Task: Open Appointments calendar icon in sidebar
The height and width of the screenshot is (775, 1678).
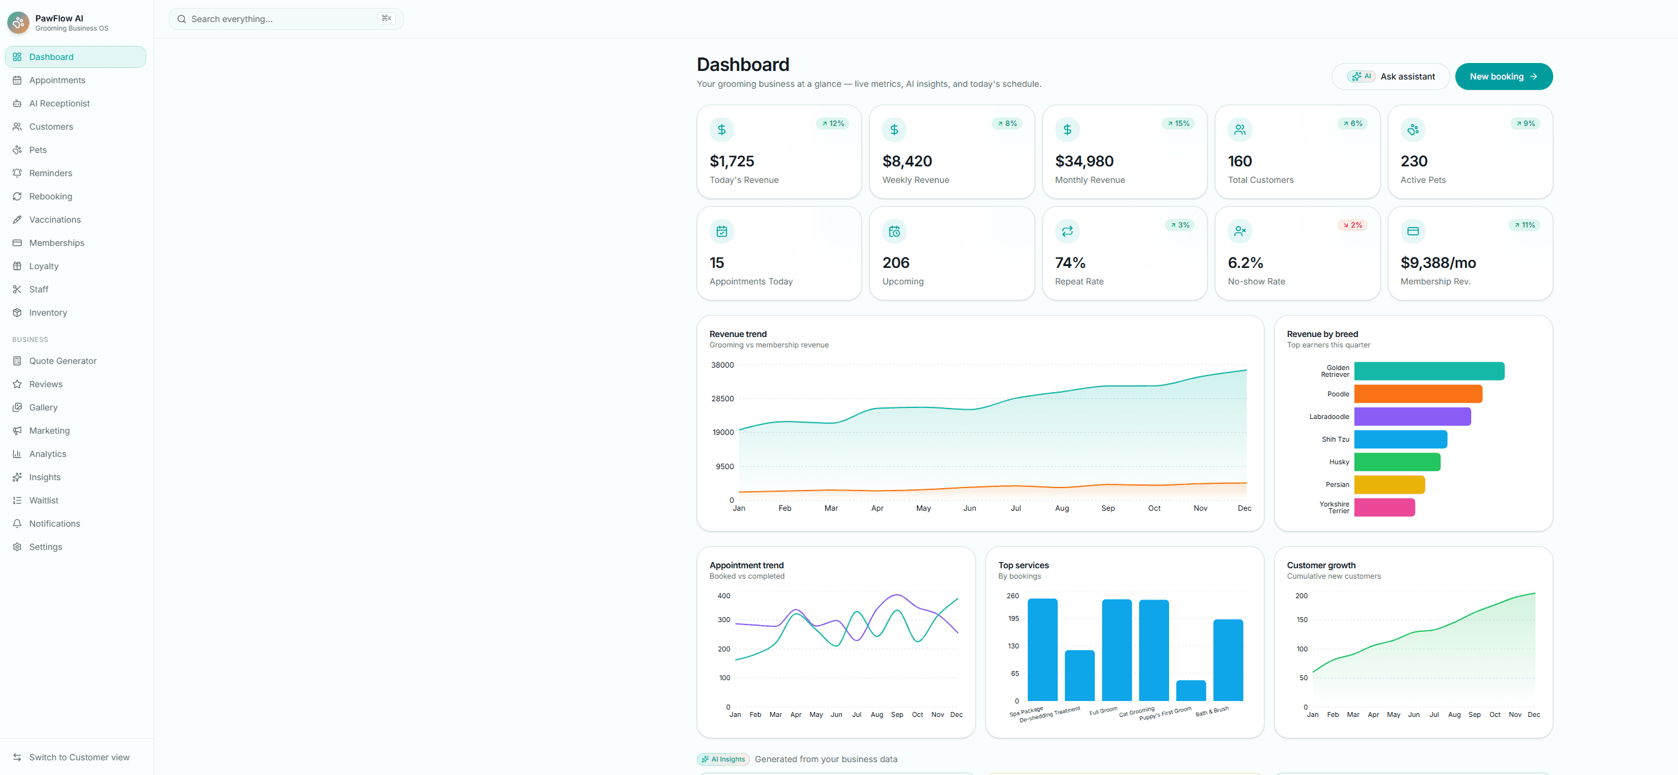Action: (x=18, y=80)
